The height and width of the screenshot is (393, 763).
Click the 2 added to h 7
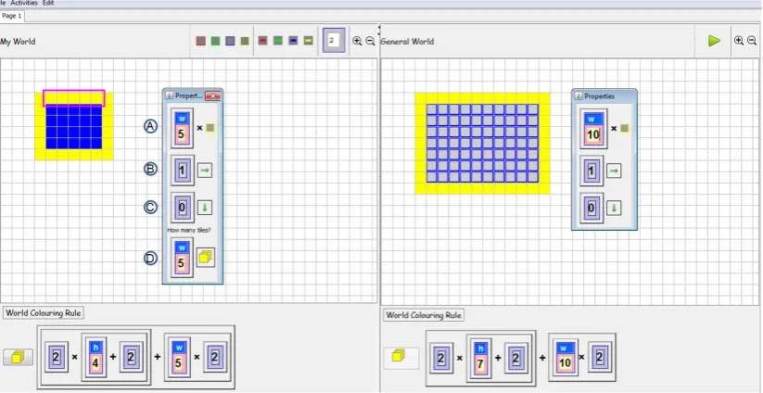516,358
